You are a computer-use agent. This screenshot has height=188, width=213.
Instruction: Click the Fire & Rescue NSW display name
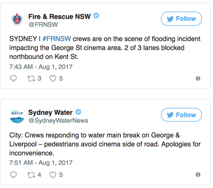59,16
